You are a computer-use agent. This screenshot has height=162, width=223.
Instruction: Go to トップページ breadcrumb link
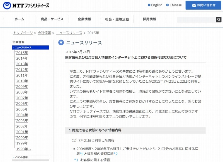coord(23,33)
